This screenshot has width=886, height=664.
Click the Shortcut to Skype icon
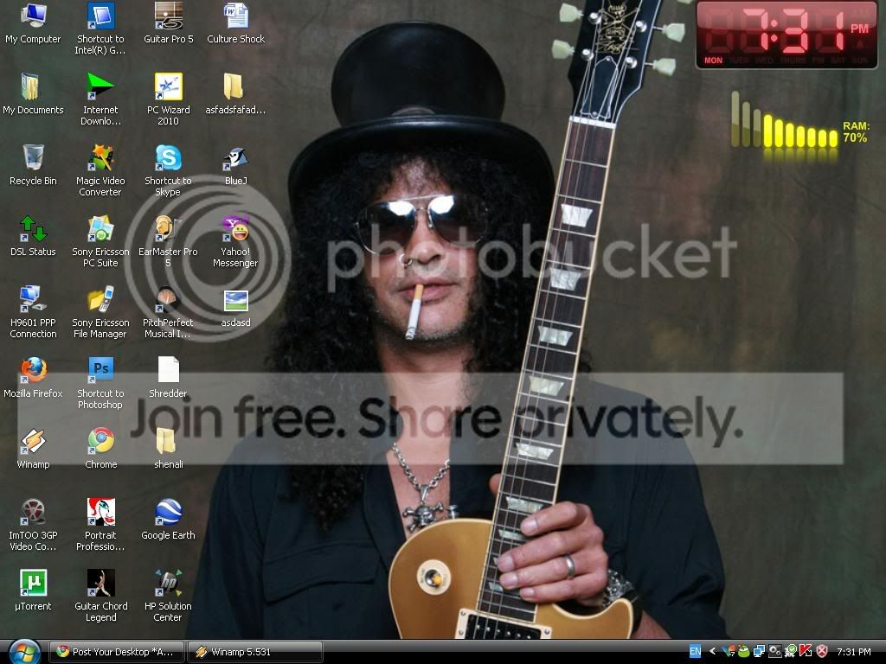point(169,170)
